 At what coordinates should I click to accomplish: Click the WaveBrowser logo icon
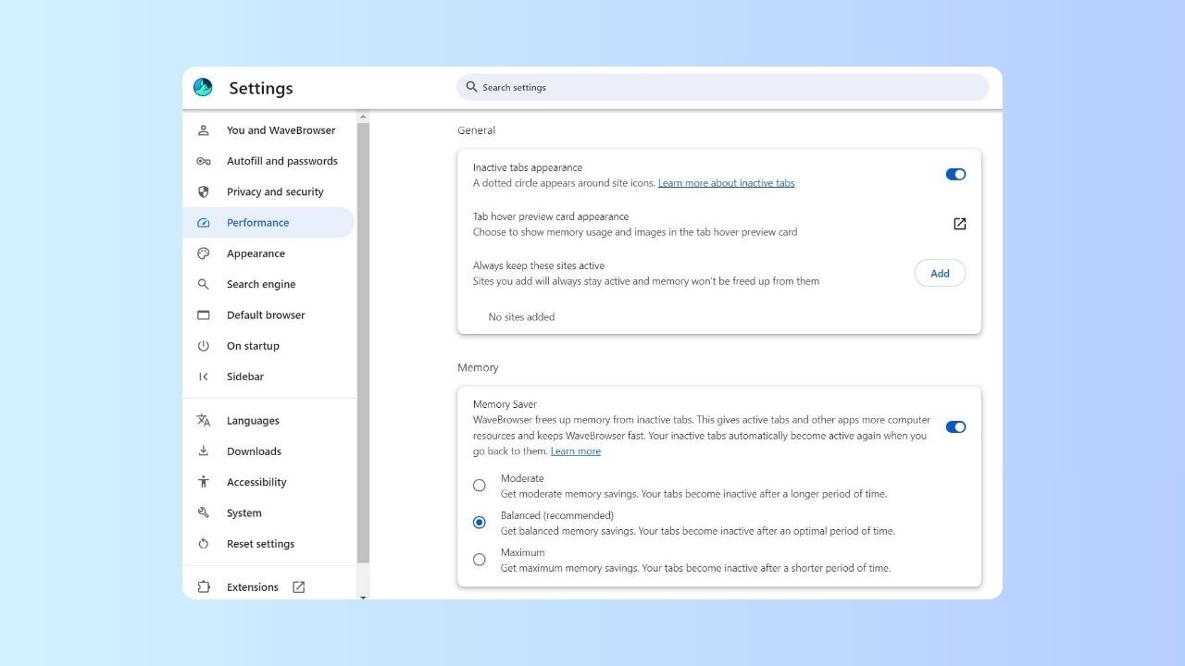(203, 87)
